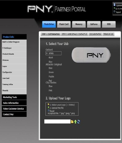Select the Attache Original Red option
The image size is (122, 143).
click(50, 81)
